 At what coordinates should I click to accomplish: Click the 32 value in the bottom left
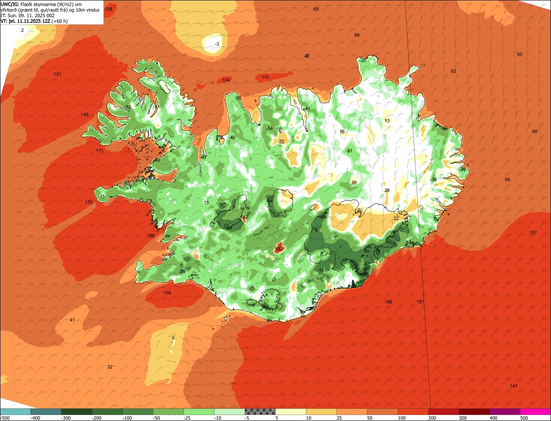(x=110, y=367)
